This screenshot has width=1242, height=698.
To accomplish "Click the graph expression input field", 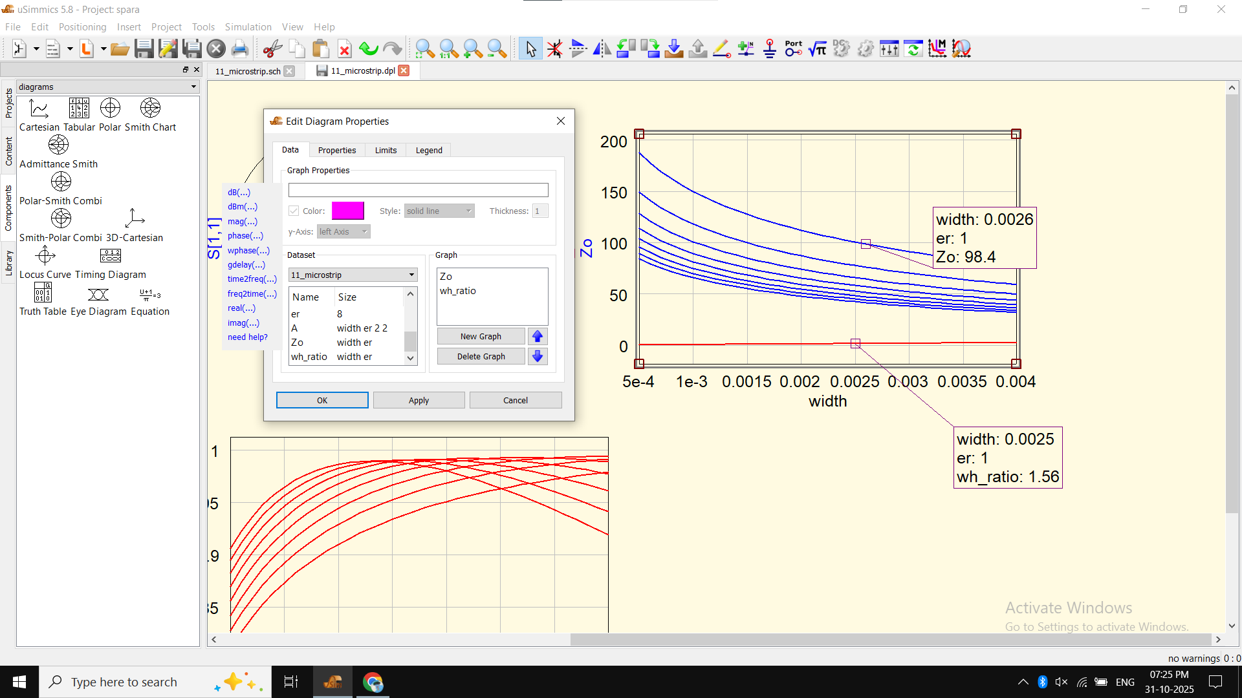I will point(418,190).
